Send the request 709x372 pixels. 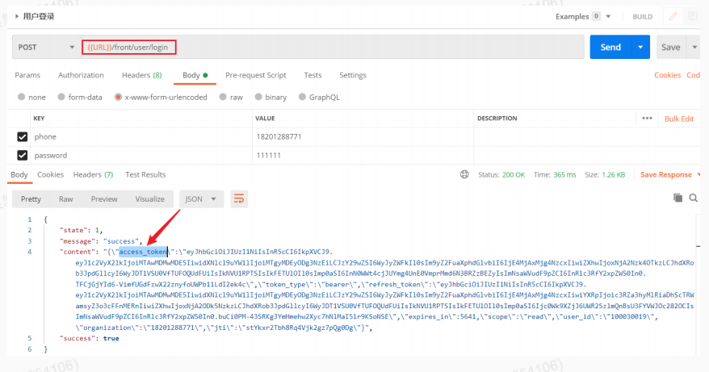click(610, 47)
